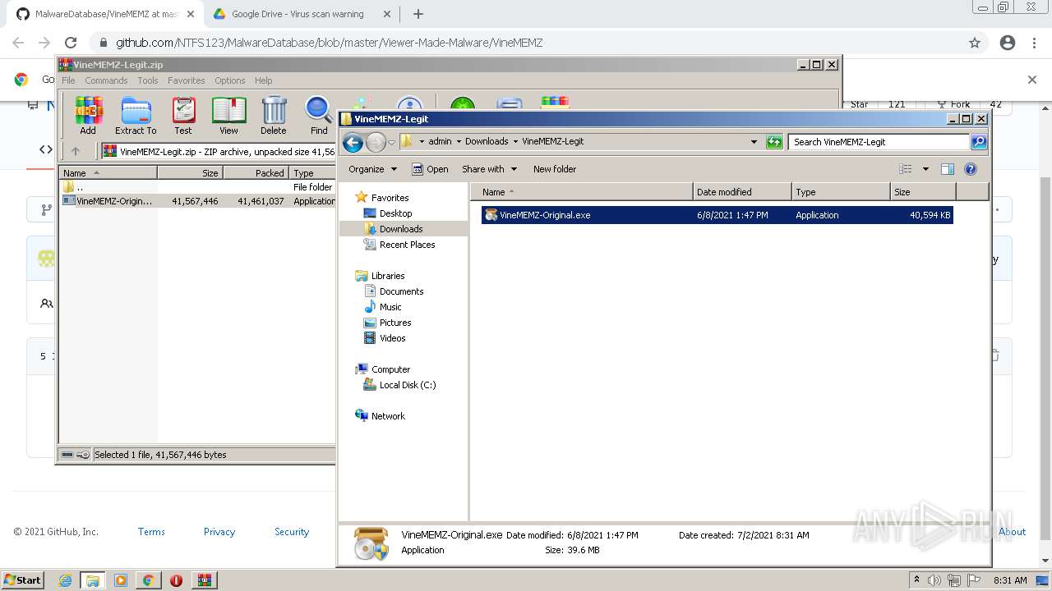
Task: Open the Options menu in WinRAR
Action: click(x=230, y=80)
